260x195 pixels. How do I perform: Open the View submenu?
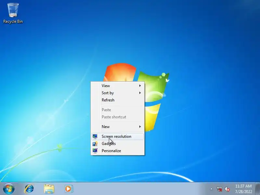tap(117, 86)
